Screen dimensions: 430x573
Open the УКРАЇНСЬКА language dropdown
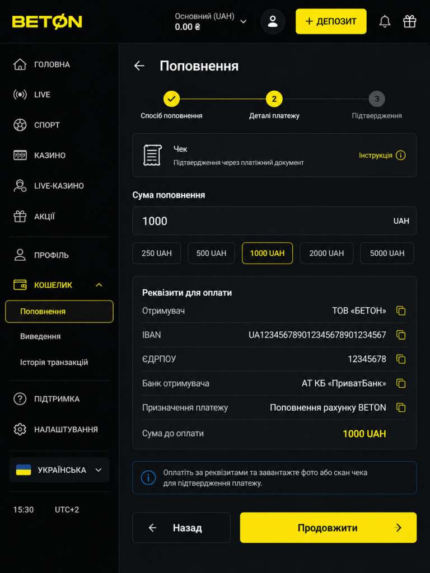point(59,470)
